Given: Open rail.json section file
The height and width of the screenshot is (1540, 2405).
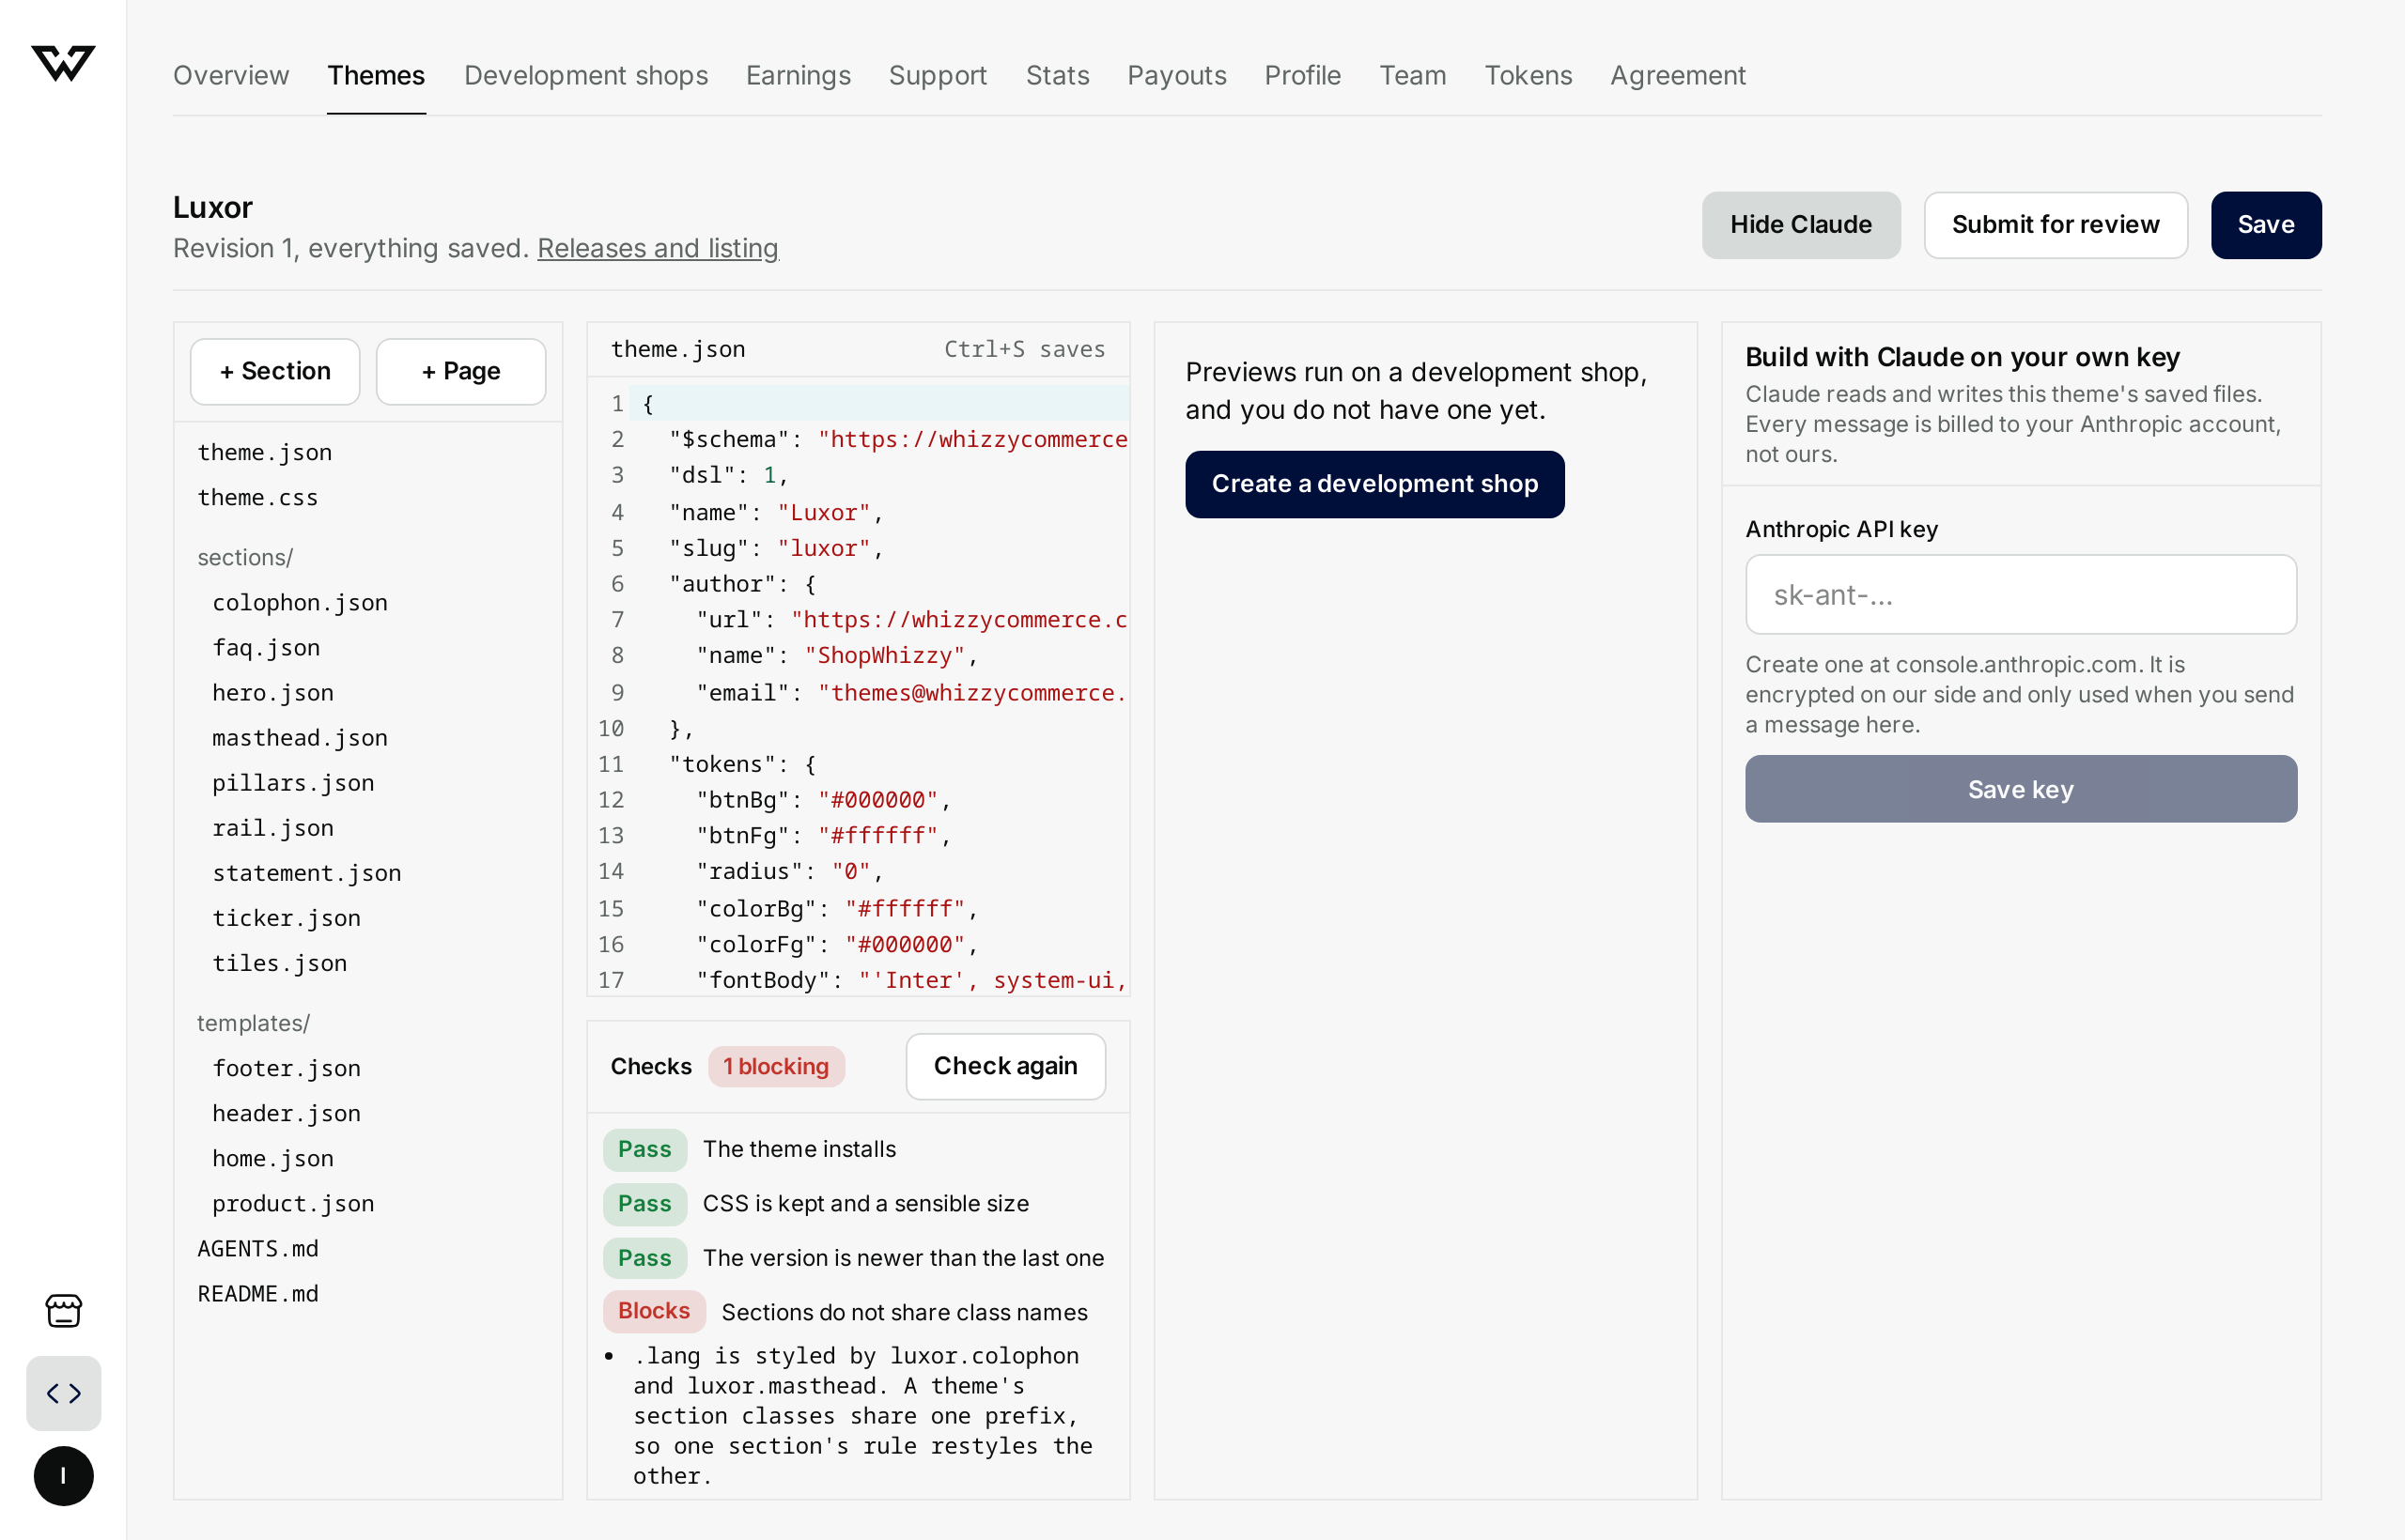Looking at the screenshot, I should pyautogui.click(x=273, y=827).
